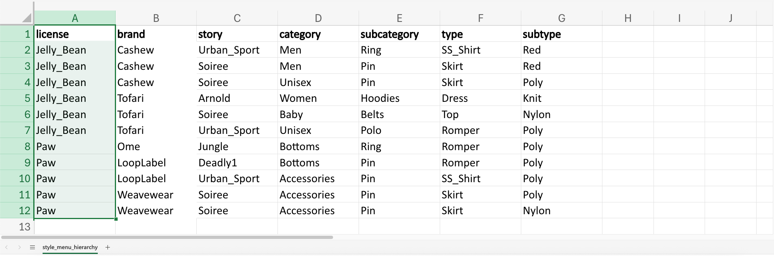This screenshot has width=774, height=256.
Task: Click the horizontal scrollbar thumb
Action: point(167,237)
